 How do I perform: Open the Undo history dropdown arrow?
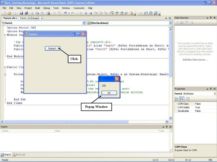(x=69, y=13)
